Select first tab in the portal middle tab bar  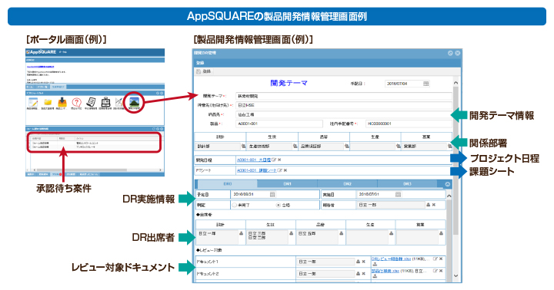(x=30, y=87)
